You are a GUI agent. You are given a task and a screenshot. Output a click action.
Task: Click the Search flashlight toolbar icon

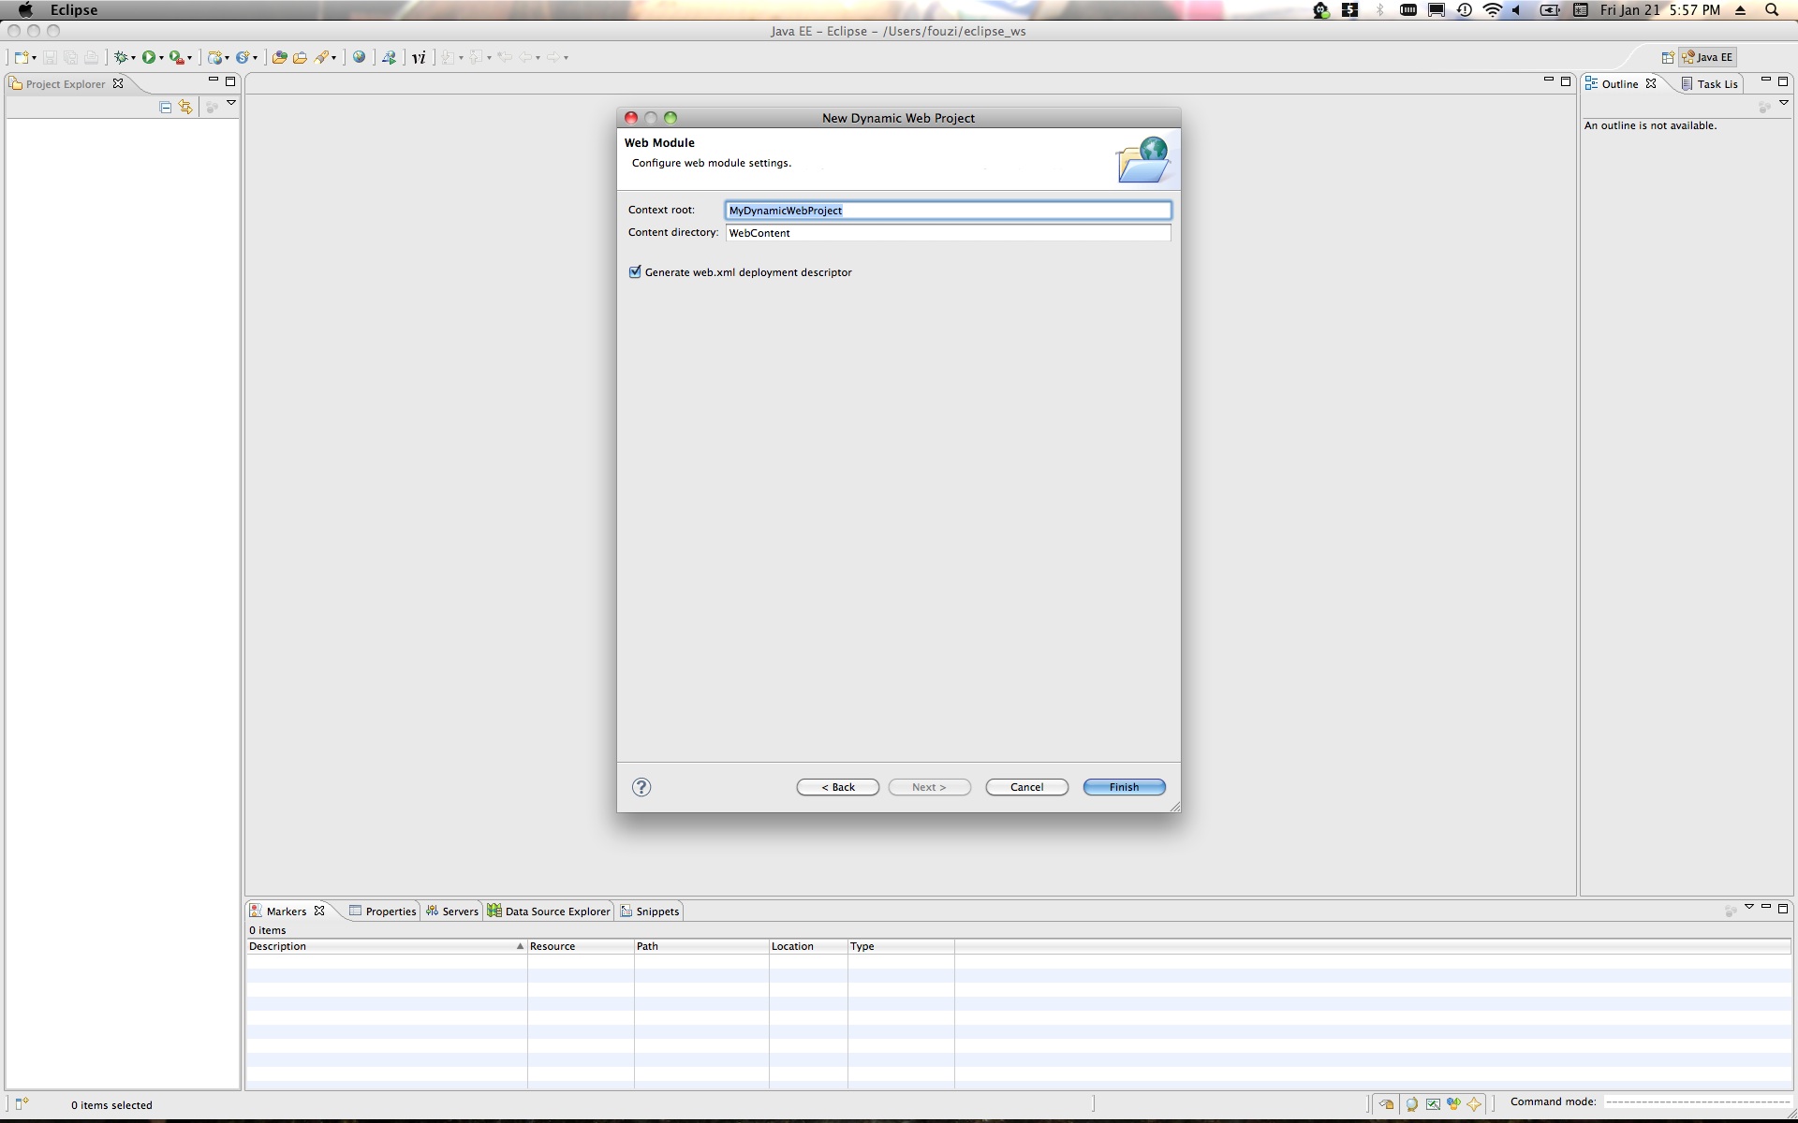(x=321, y=57)
